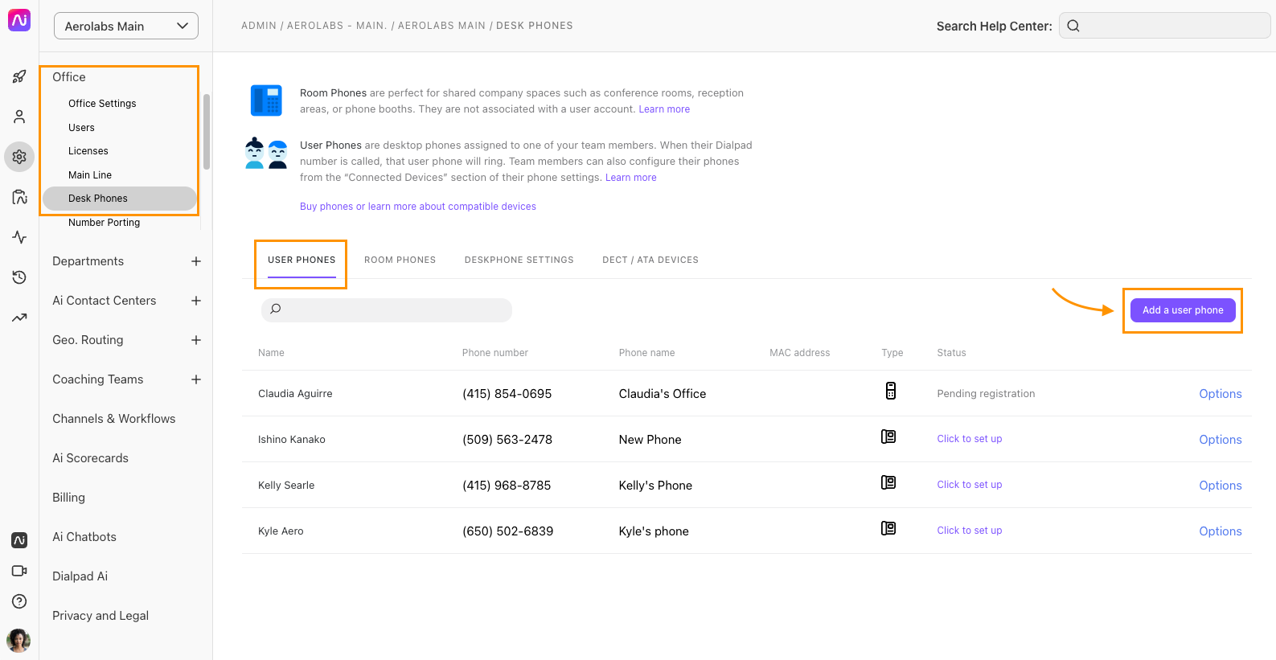
Task: Open the history clock icon in the left rail
Action: pos(19,277)
